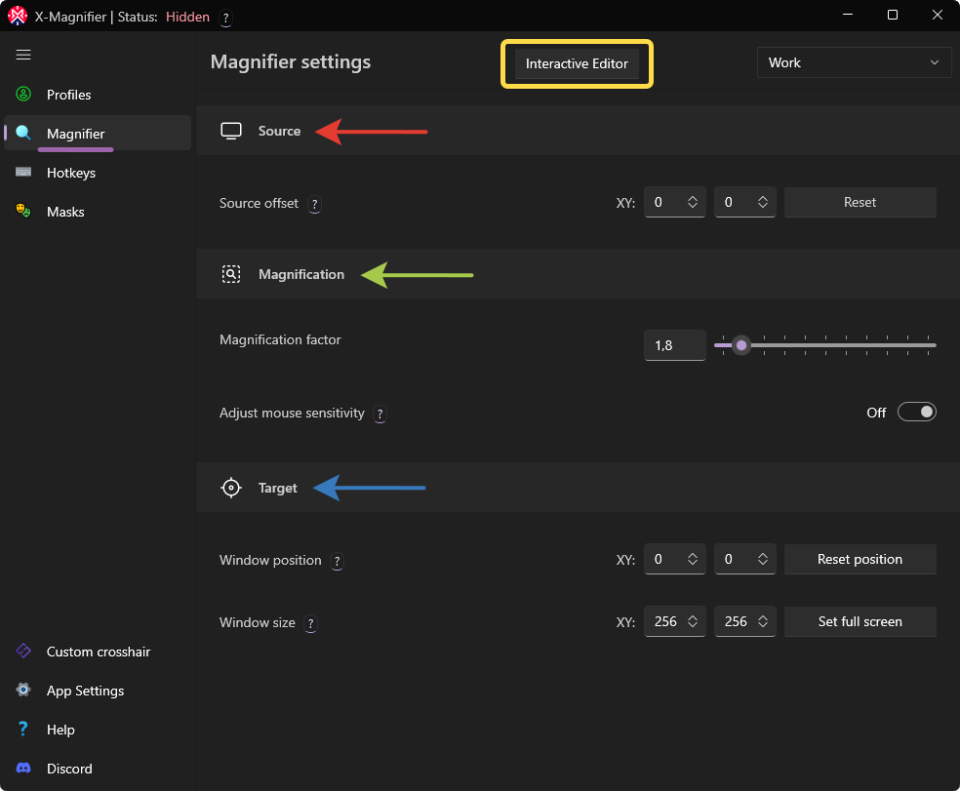This screenshot has height=791, width=960.
Task: Click the App Settings gear icon
Action: (x=23, y=691)
